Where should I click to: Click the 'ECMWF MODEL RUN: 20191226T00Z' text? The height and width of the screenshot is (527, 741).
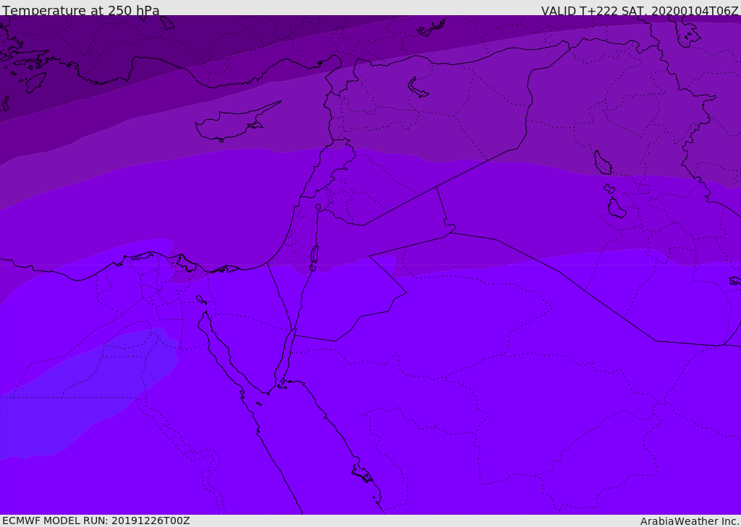pos(96,520)
